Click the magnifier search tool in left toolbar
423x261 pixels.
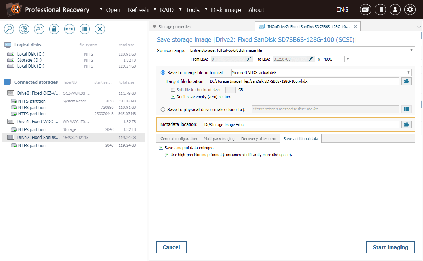9,29
